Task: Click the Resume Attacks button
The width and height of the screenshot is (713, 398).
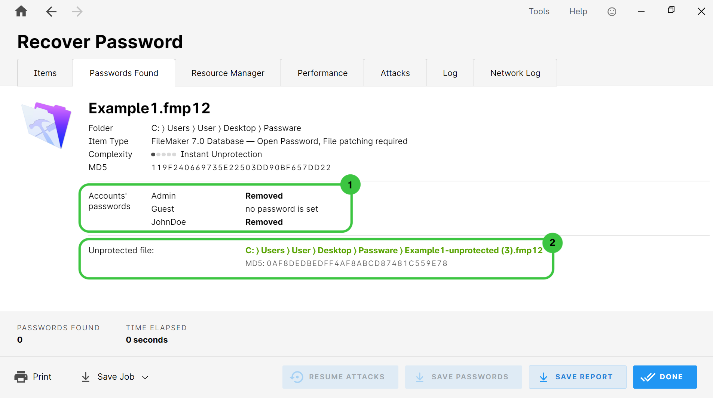Action: (x=340, y=377)
